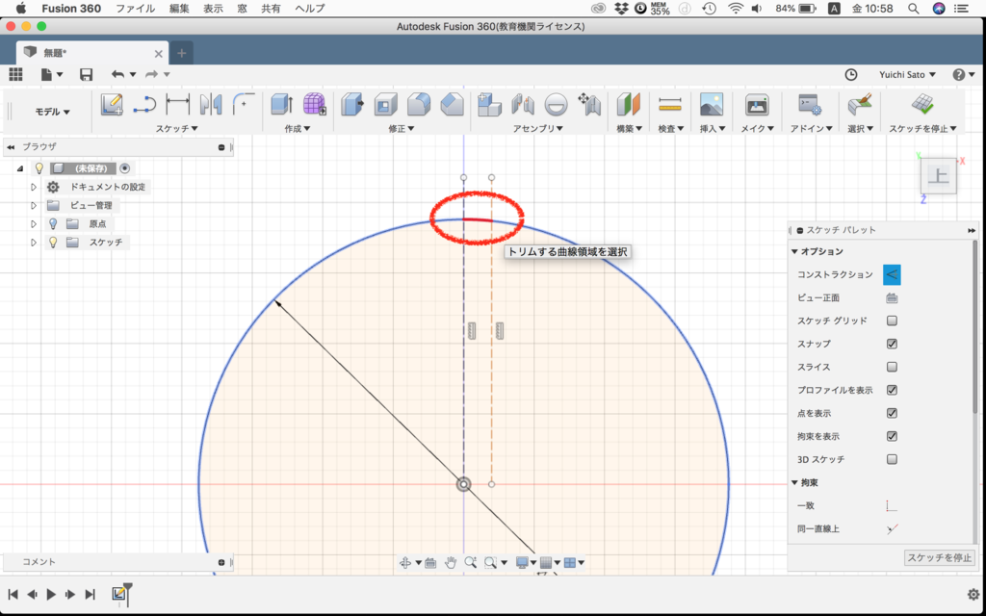Expand the Named Views tree node
Viewport: 986px width, 616px height.
pos(34,206)
